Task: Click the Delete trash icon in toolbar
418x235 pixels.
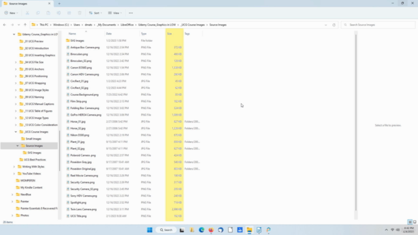Action: (80, 13)
